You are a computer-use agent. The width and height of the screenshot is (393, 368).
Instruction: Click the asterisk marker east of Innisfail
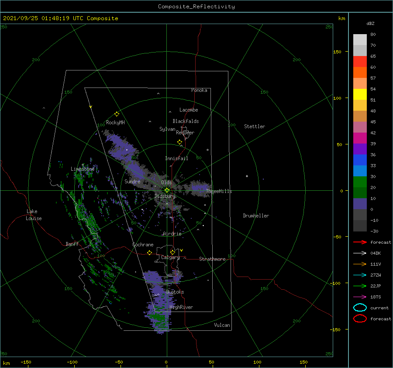(207, 150)
